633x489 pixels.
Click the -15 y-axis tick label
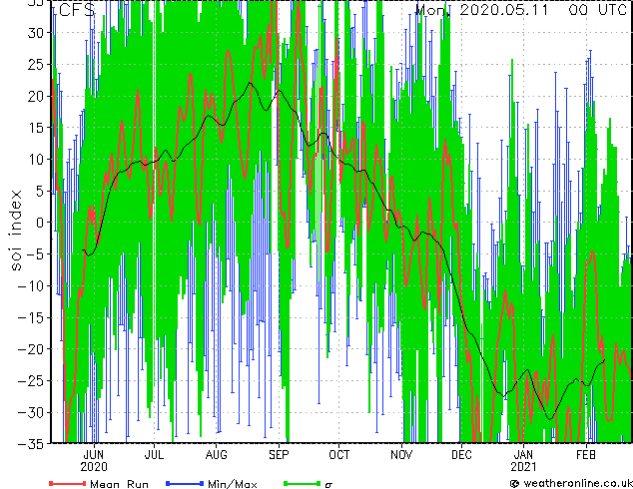click(31, 317)
